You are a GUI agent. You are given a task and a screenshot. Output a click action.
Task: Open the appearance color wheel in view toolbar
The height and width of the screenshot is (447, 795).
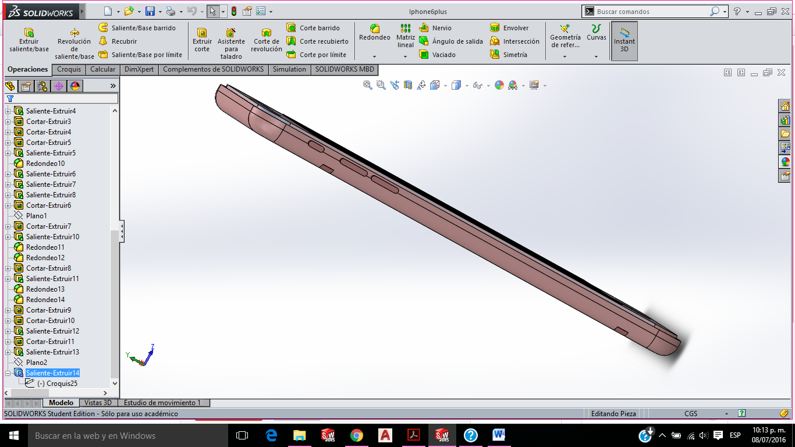[x=499, y=85]
